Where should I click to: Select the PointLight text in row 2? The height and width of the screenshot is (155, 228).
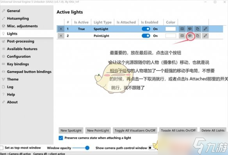(102, 36)
